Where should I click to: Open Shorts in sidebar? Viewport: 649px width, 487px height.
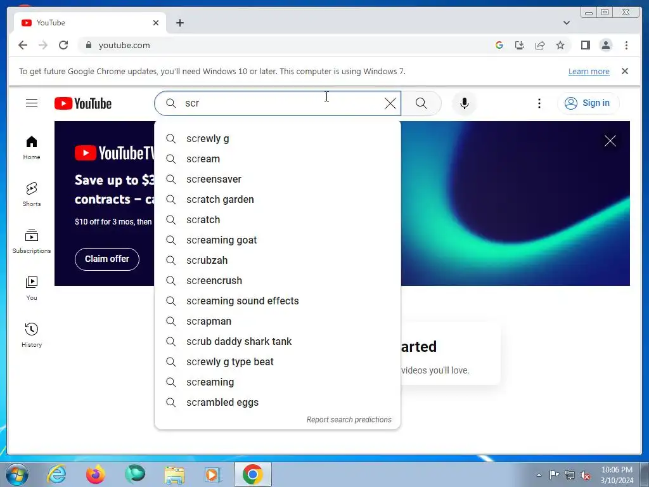click(32, 195)
